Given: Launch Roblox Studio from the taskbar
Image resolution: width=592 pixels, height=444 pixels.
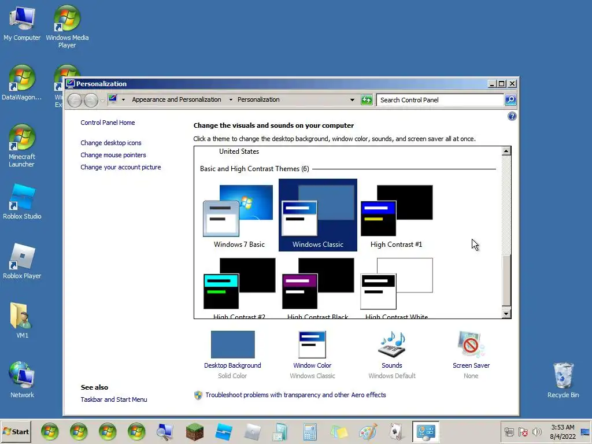Looking at the screenshot, I should (x=224, y=432).
